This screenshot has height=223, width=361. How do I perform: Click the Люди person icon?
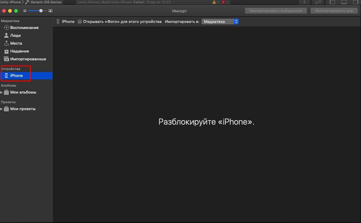(6, 35)
